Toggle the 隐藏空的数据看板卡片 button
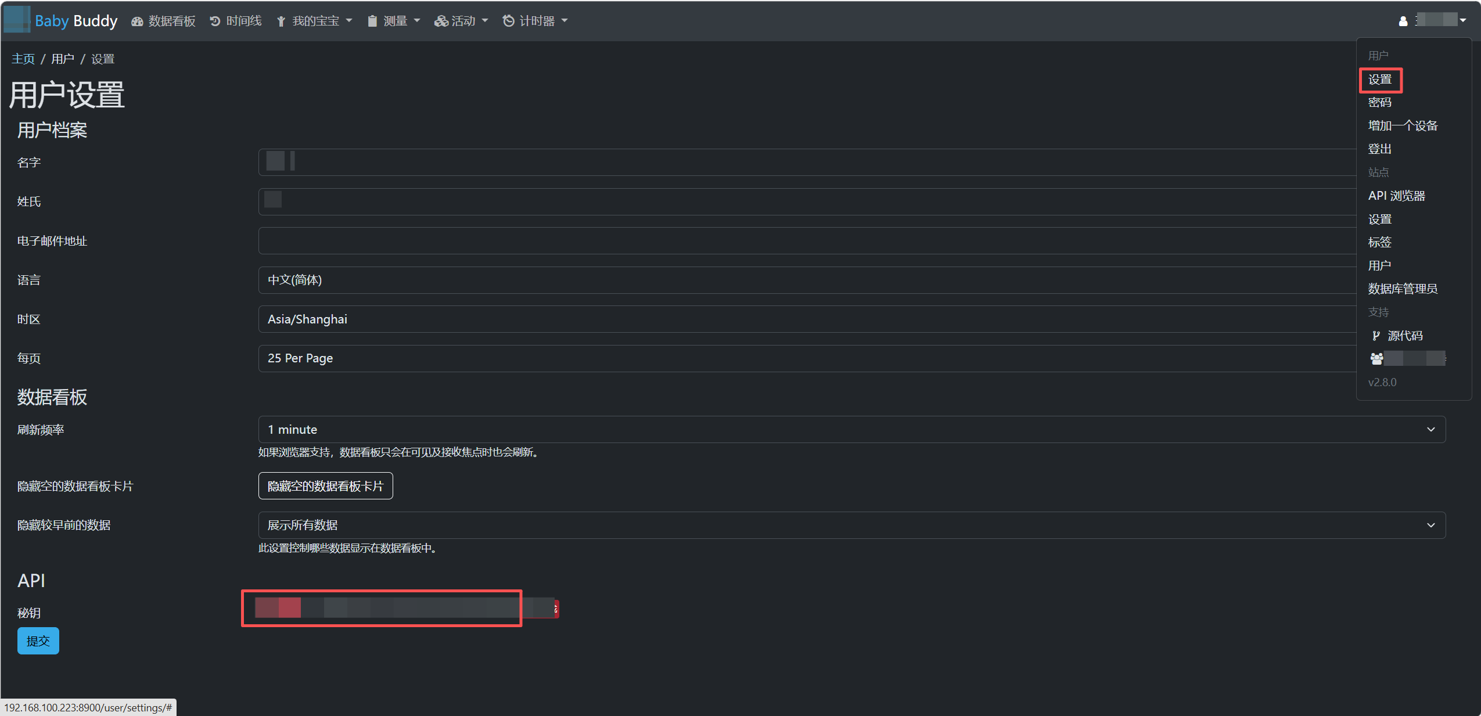 pos(325,485)
